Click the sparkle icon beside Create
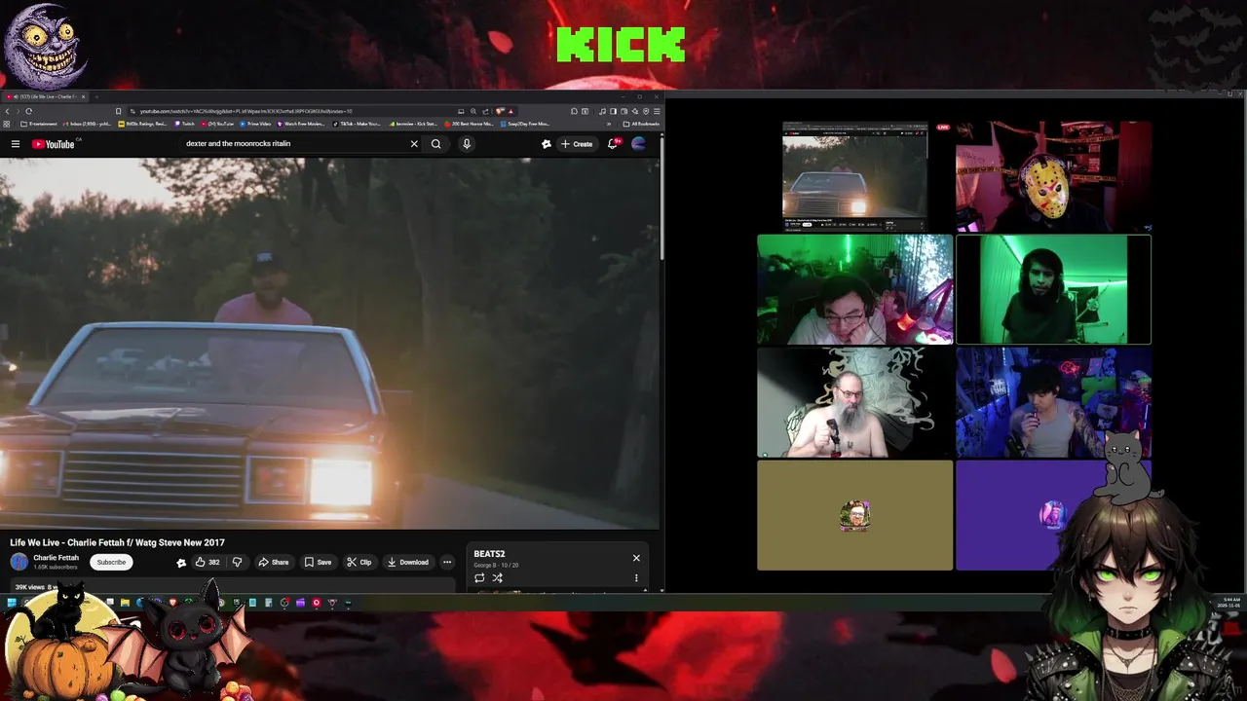The image size is (1247, 701). pos(547,144)
